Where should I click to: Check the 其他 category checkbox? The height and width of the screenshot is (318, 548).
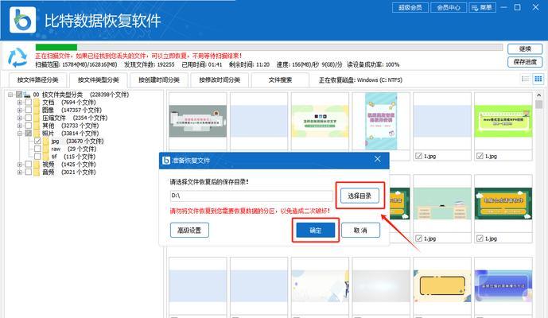pos(29,125)
